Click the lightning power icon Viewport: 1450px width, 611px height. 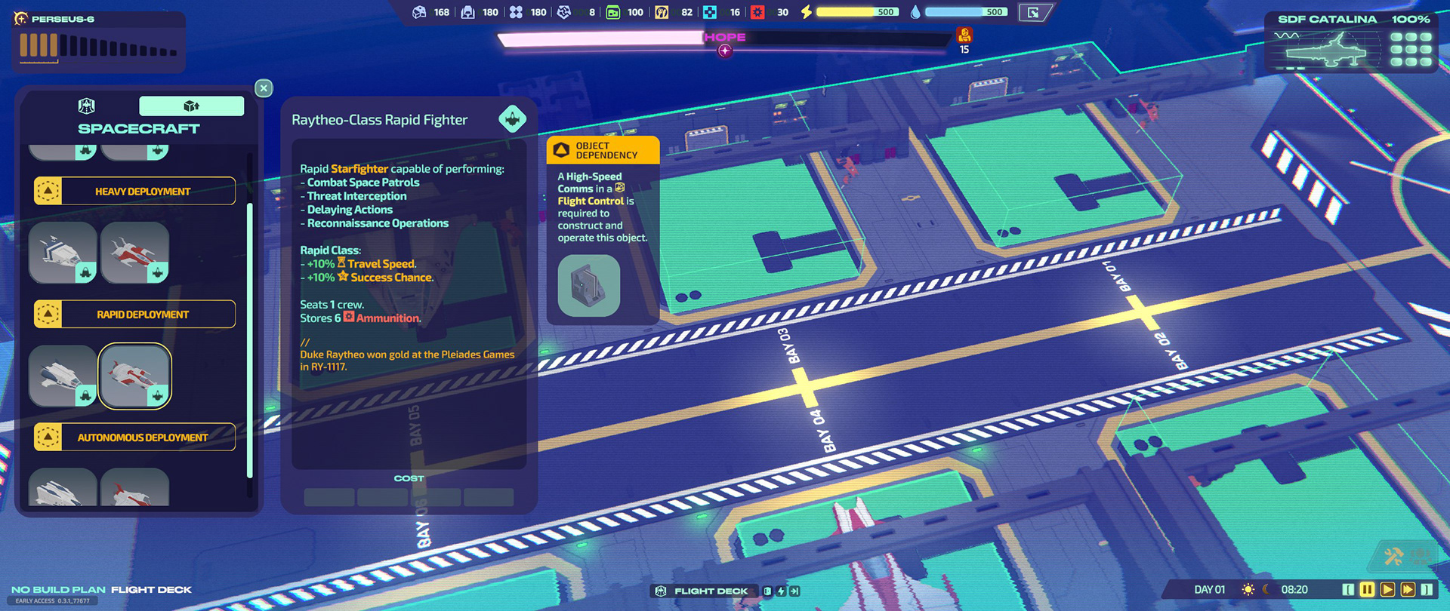click(x=806, y=12)
